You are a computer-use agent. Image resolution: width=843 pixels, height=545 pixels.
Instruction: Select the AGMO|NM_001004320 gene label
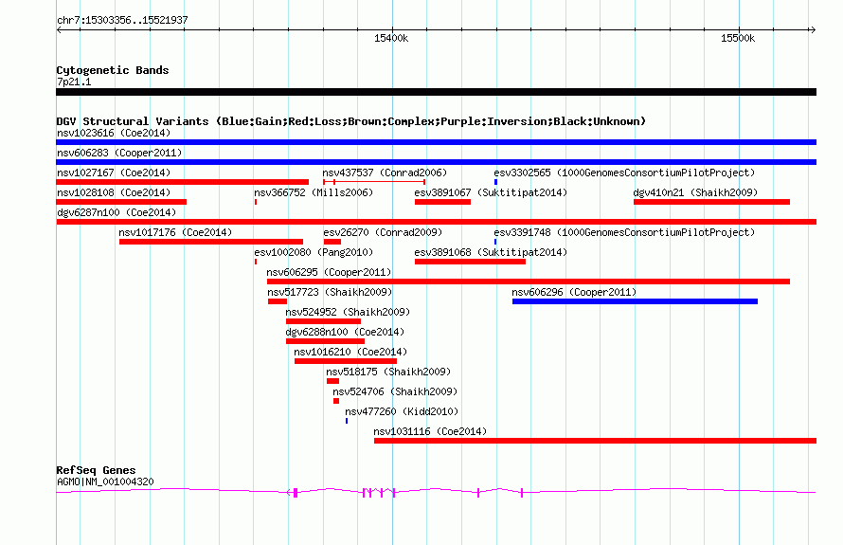pyautogui.click(x=105, y=481)
